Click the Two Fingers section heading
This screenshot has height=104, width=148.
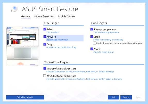click(99, 23)
